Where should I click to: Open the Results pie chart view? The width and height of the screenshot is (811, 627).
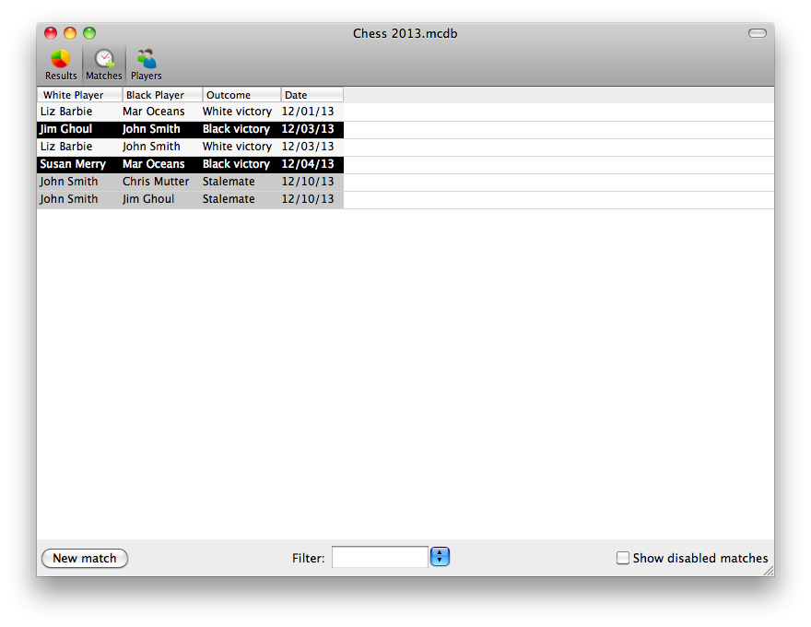[61, 65]
